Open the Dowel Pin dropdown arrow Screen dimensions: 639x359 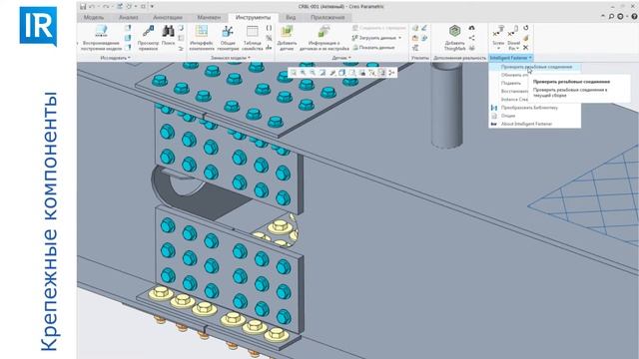pyautogui.click(x=517, y=49)
